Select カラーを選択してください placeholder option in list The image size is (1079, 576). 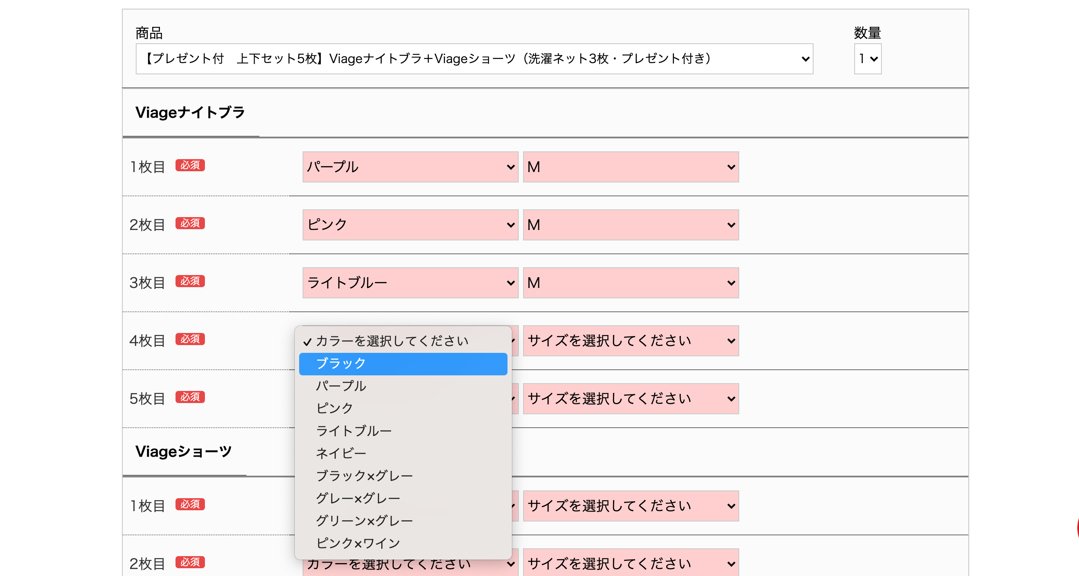pyautogui.click(x=403, y=341)
